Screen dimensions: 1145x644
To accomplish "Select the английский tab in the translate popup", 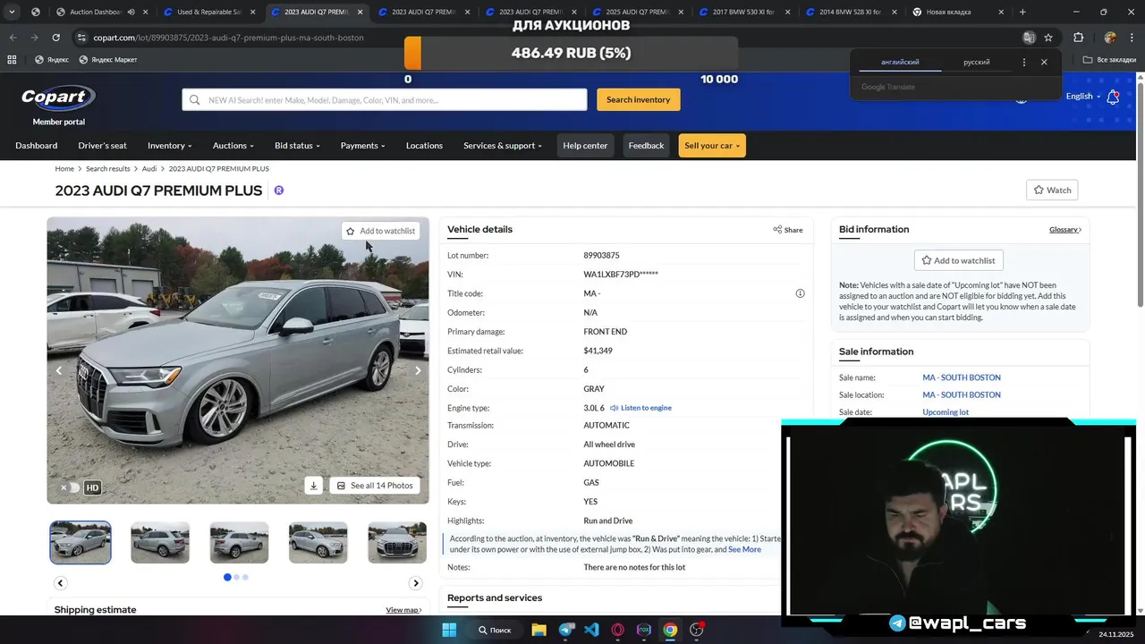I will click(900, 63).
